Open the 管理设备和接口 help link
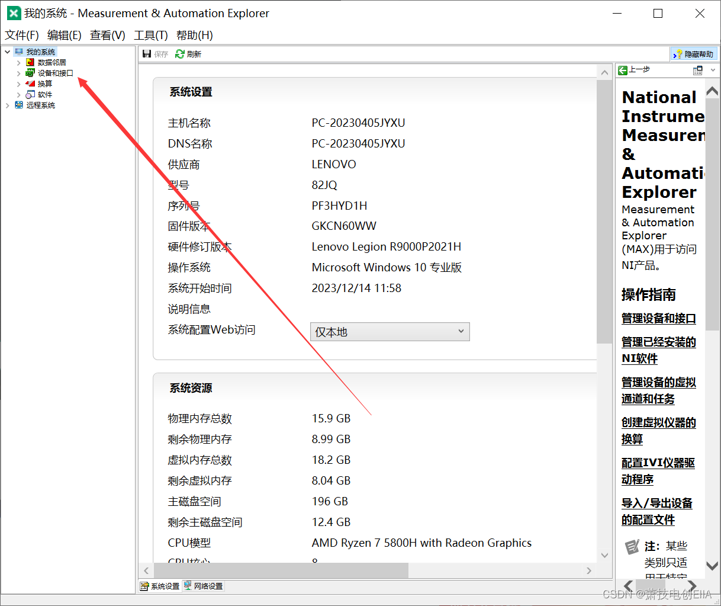The image size is (721, 606). [x=658, y=319]
